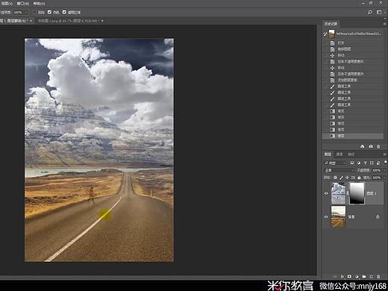
Task: Uncheck the transparency checkbox in options bar
Action: pyautogui.click(x=64, y=12)
